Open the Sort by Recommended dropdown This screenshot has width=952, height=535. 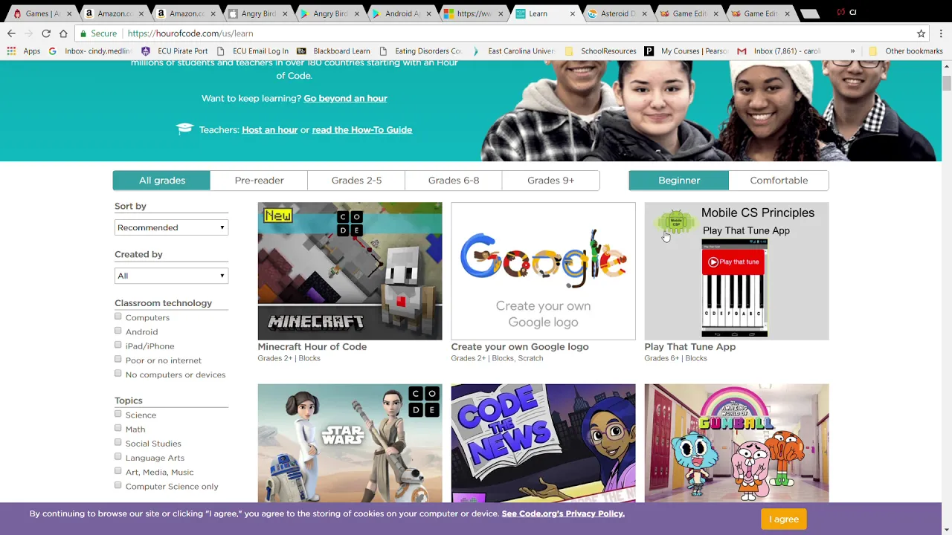click(x=171, y=227)
